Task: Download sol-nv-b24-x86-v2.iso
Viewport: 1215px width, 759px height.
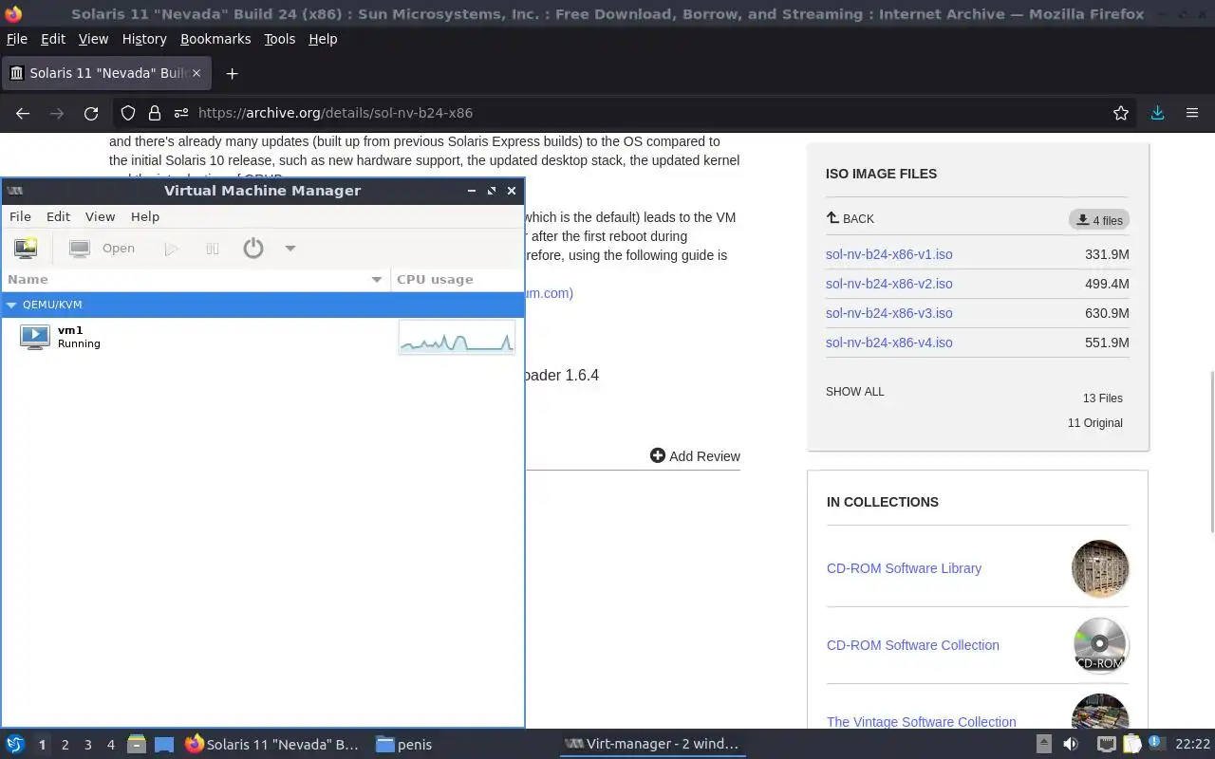Action: tap(888, 284)
